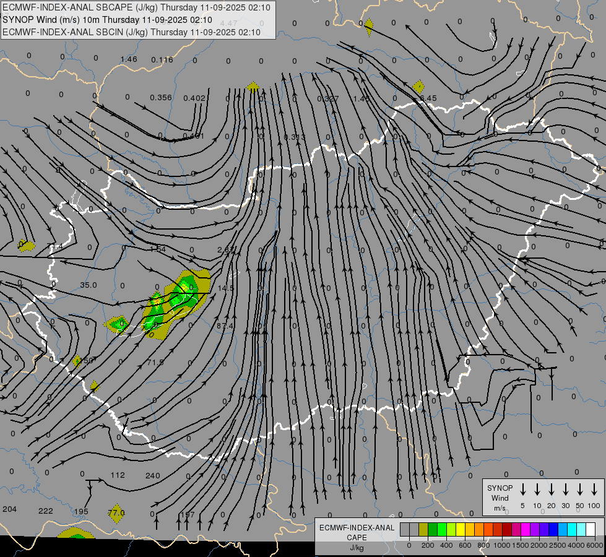Click the 'ECMWF-INDEX-ANAL CAPE J/kg' legend label
This screenshot has width=606, height=557.
(357, 537)
